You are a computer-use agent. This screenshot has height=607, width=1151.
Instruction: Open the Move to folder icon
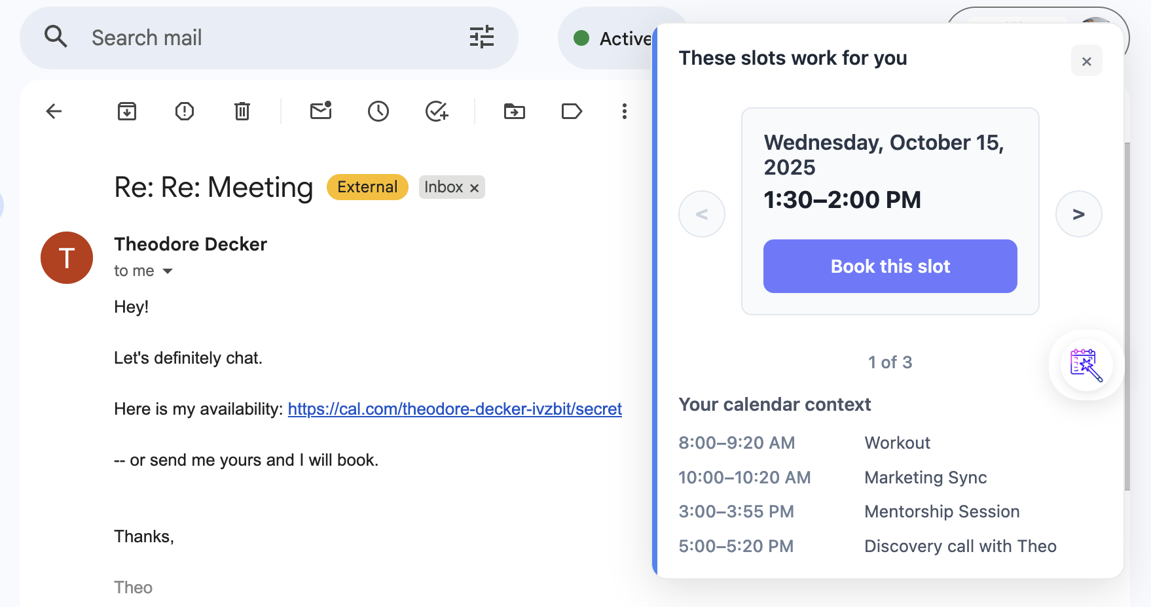click(x=515, y=111)
